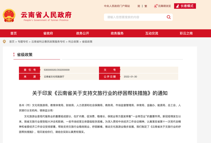Open the 省政府 navigation item
The height and width of the screenshot is (143, 211).
(48, 33)
